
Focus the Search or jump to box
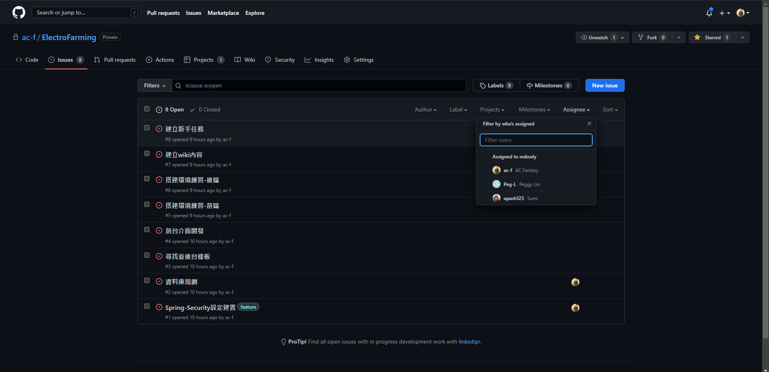[86, 12]
